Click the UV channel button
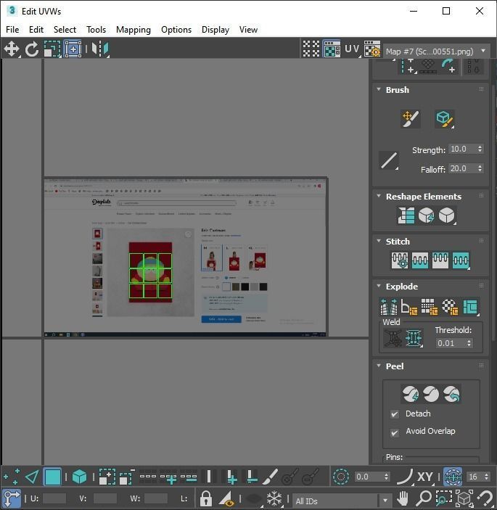The height and width of the screenshot is (510, 497). click(x=353, y=49)
